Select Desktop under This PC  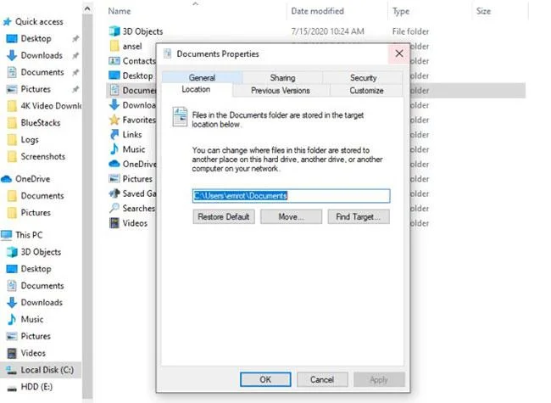pyautogui.click(x=36, y=269)
